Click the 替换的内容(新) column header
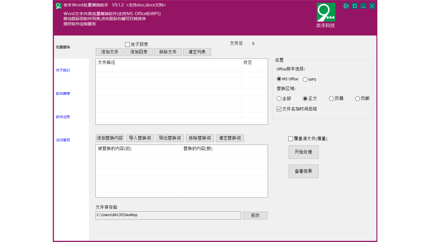Screen dimensions: 430x242 click(x=224, y=149)
